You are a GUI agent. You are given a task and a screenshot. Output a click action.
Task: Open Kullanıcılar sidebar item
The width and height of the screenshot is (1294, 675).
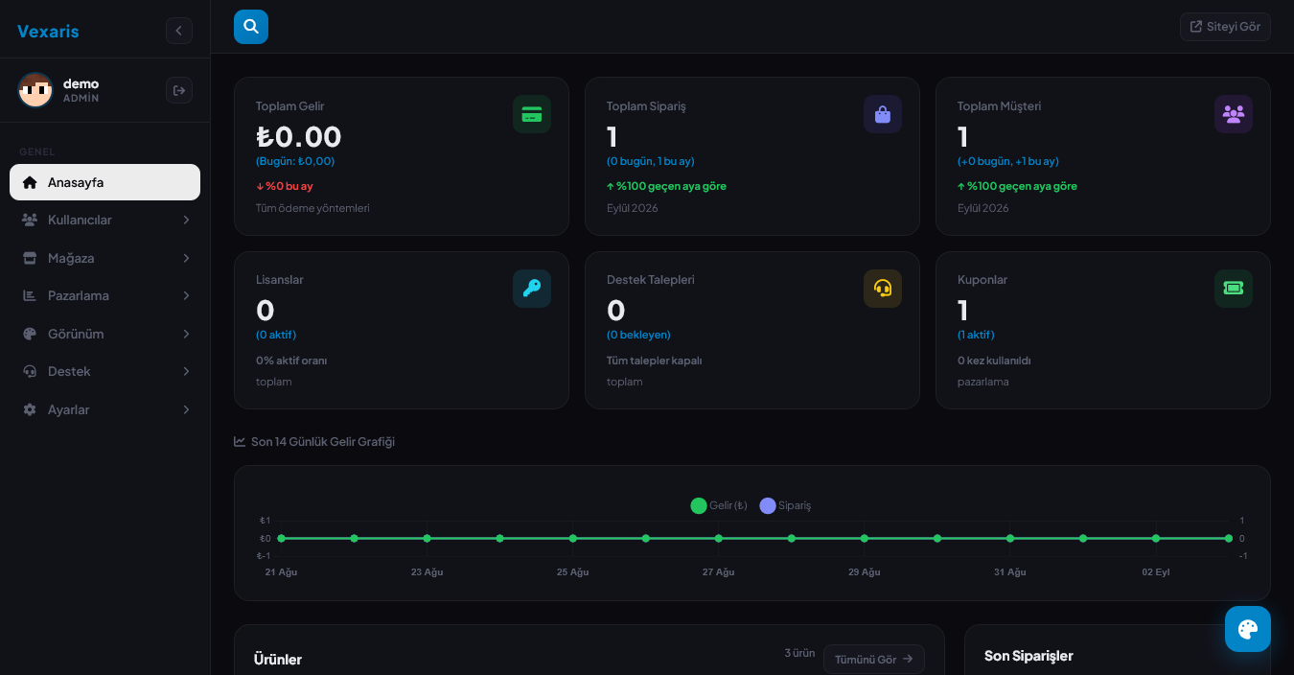[x=105, y=220]
